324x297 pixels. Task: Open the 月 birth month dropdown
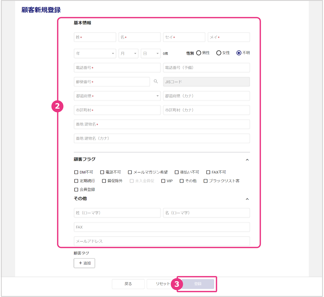coord(128,54)
